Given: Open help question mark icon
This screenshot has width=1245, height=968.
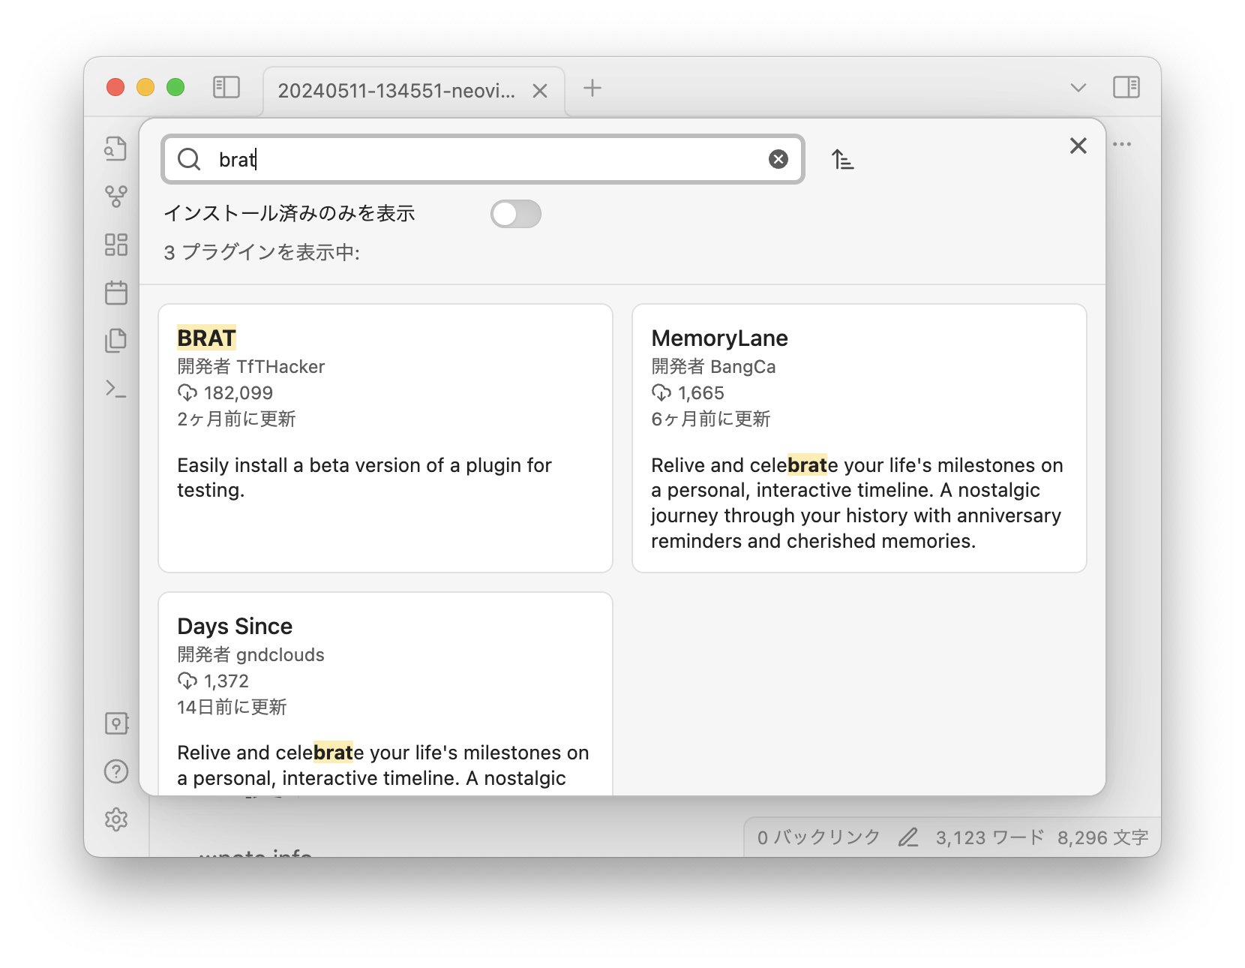Looking at the screenshot, I should (x=116, y=771).
